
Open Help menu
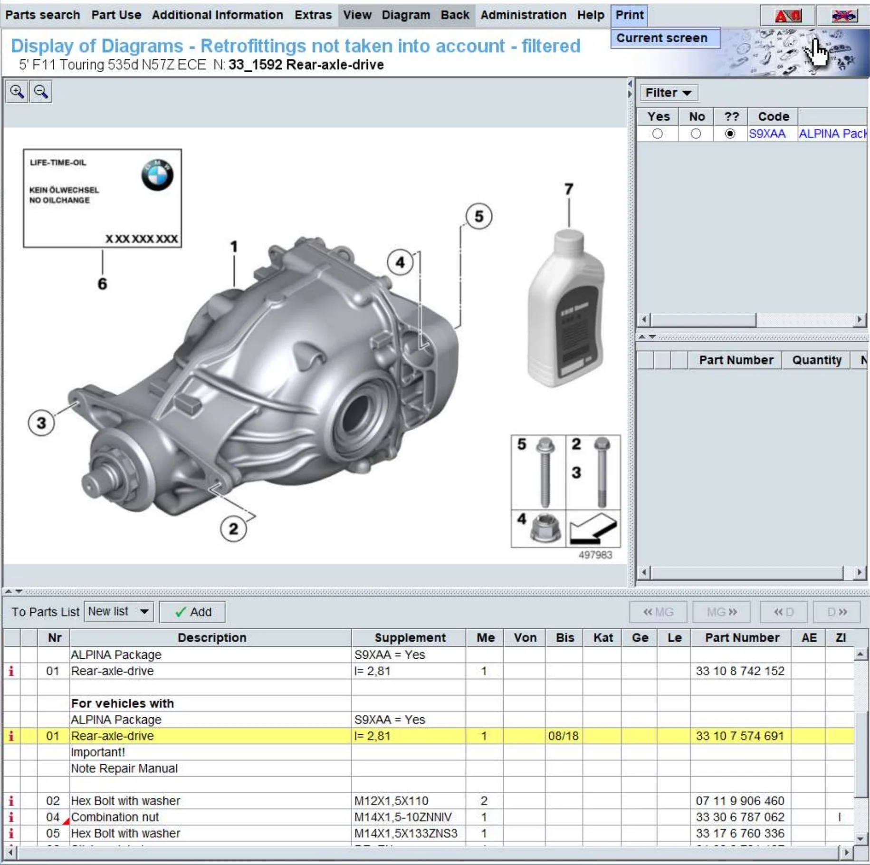tap(591, 15)
